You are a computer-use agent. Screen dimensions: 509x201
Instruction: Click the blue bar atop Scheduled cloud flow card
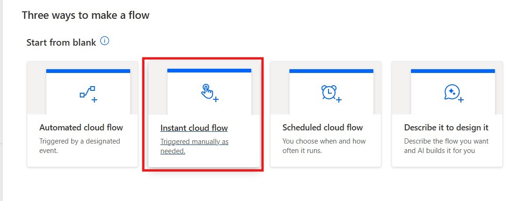pyautogui.click(x=331, y=71)
